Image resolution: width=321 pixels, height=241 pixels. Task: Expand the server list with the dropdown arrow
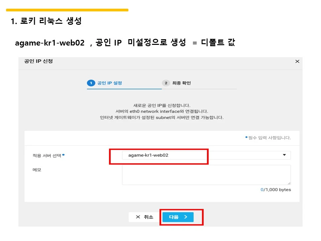click(284, 155)
